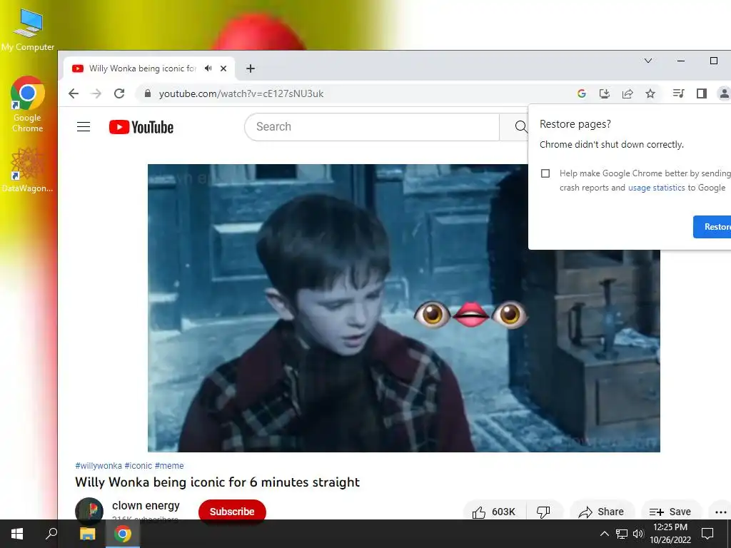Save the video to a playlist
731x548 pixels.
point(670,512)
